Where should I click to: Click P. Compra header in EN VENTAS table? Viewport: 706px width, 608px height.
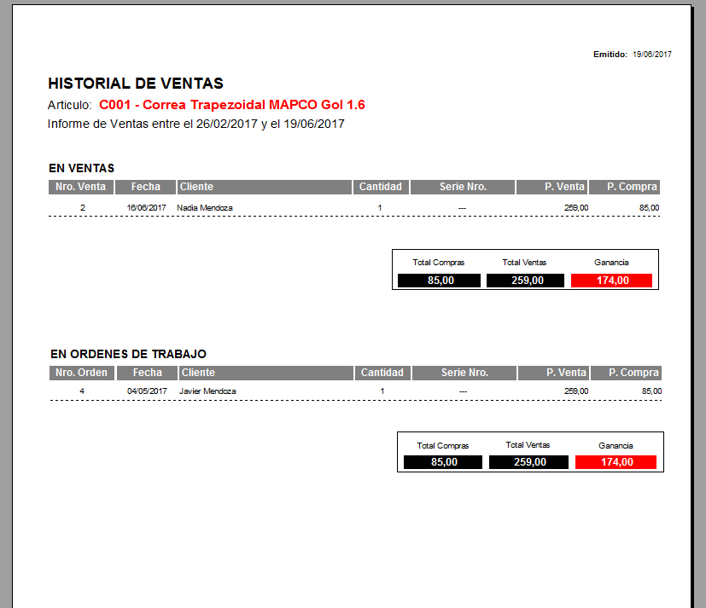click(625, 187)
